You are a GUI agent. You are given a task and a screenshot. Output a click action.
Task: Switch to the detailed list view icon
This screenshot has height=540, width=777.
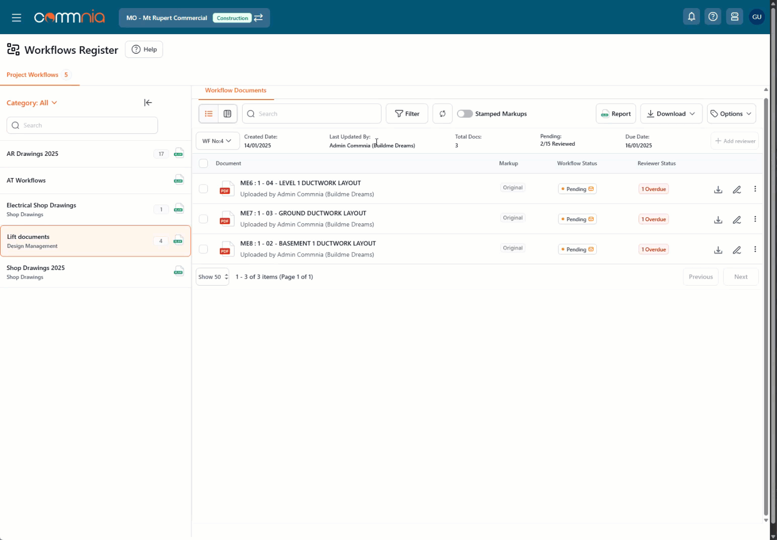tap(227, 114)
